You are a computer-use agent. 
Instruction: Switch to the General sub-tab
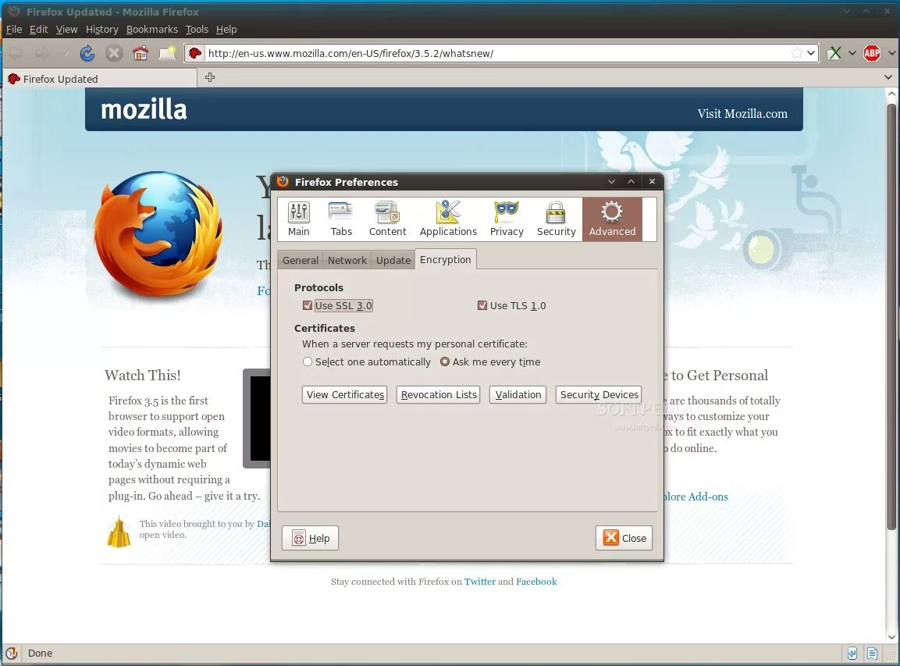tap(301, 260)
